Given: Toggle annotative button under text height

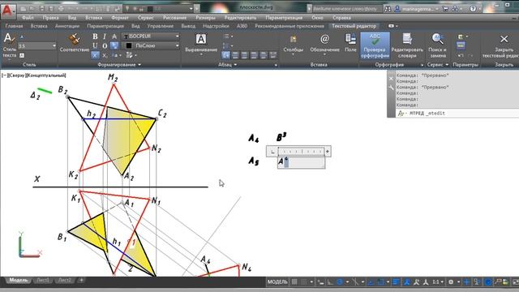Looking at the screenshot, I should [22, 55].
